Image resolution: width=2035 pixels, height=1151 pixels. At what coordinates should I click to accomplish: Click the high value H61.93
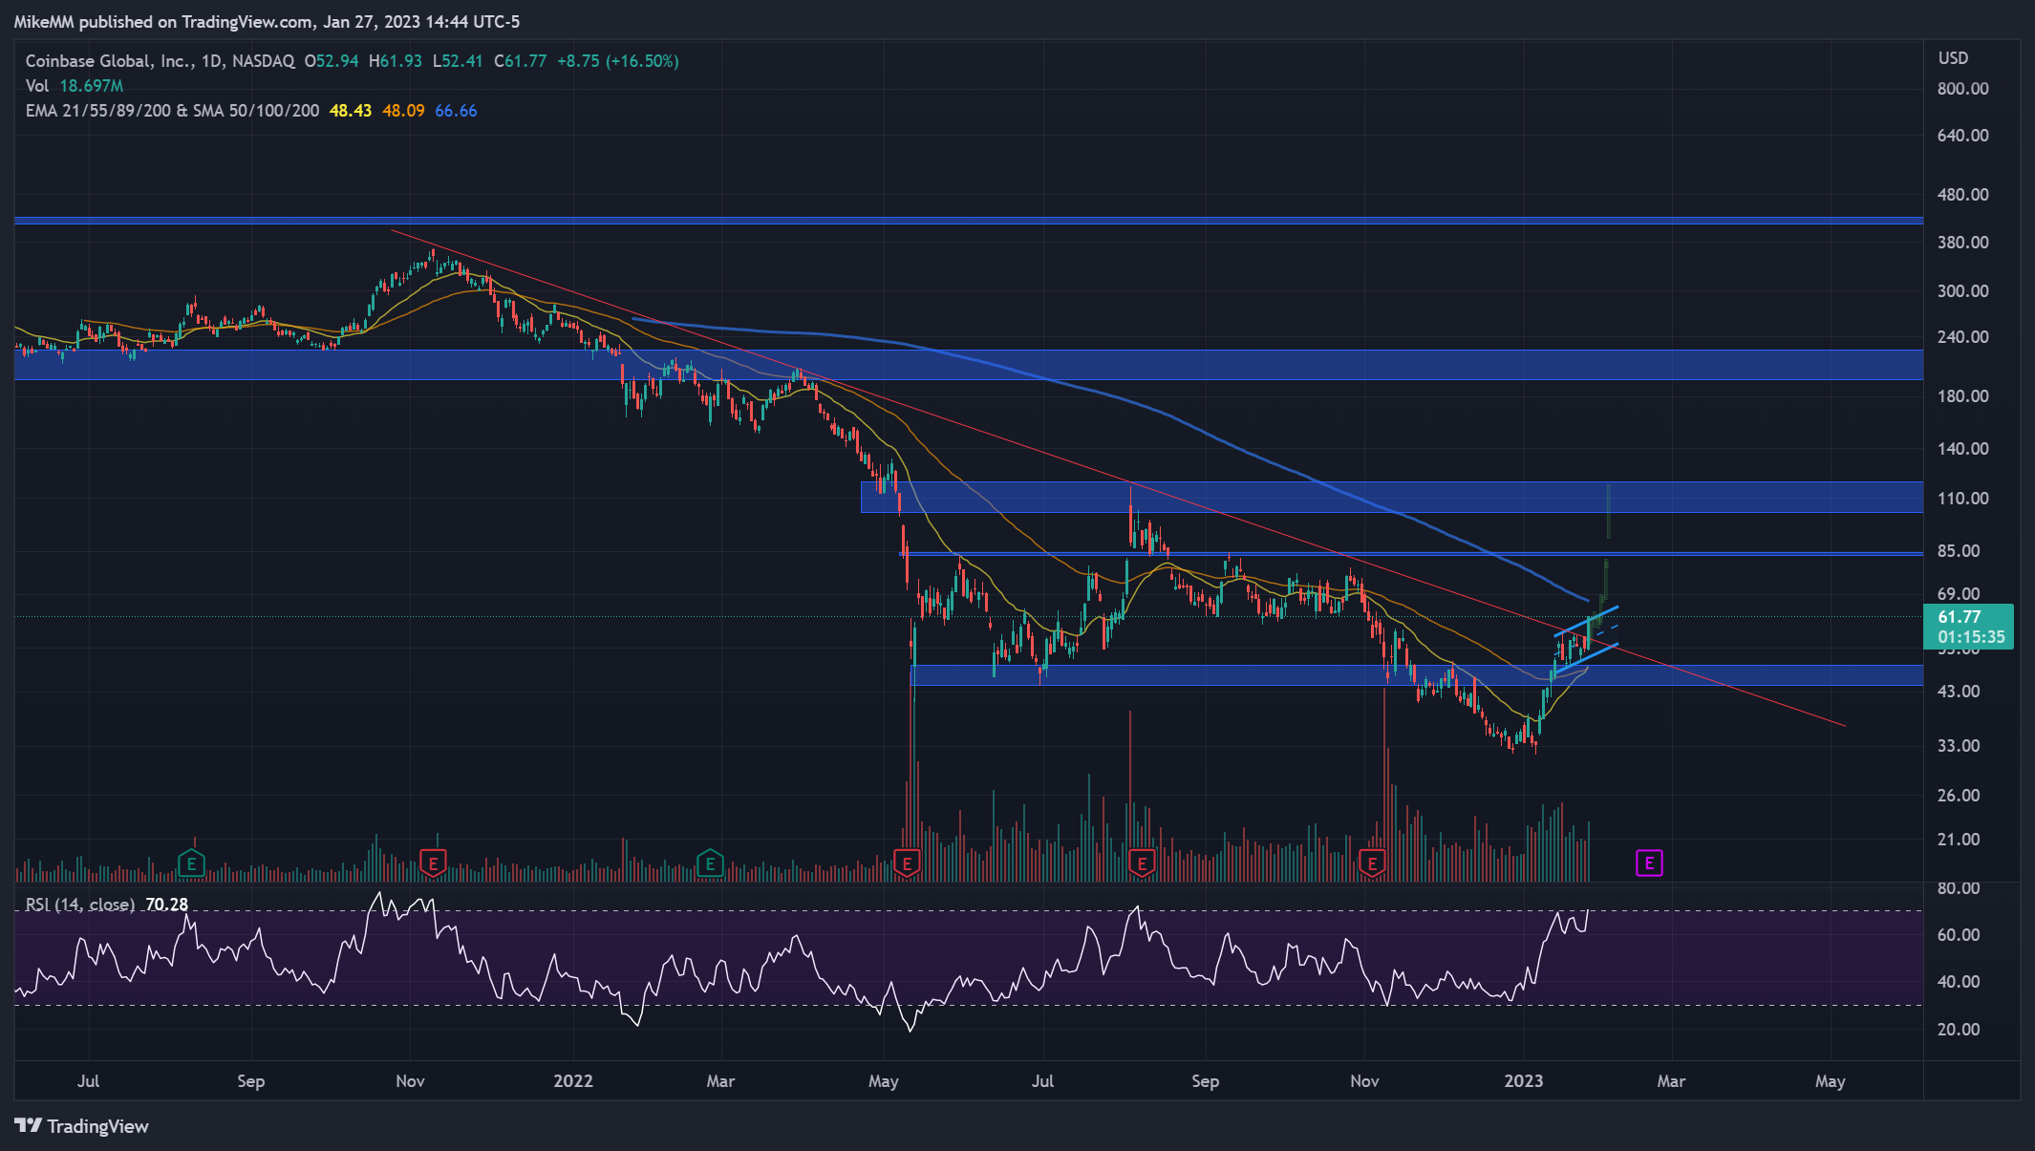(x=396, y=61)
